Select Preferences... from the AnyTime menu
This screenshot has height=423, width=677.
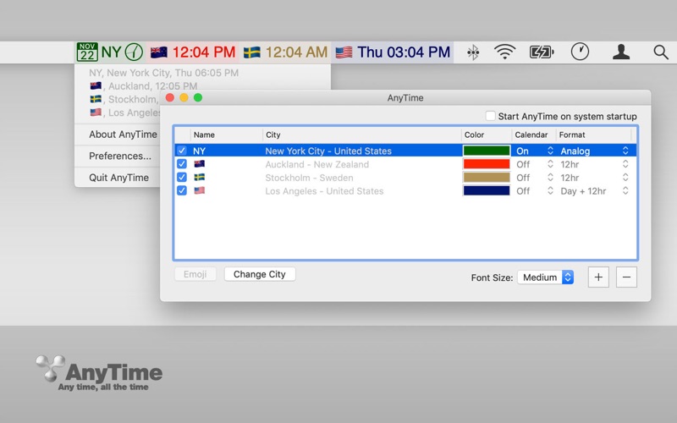(x=120, y=157)
